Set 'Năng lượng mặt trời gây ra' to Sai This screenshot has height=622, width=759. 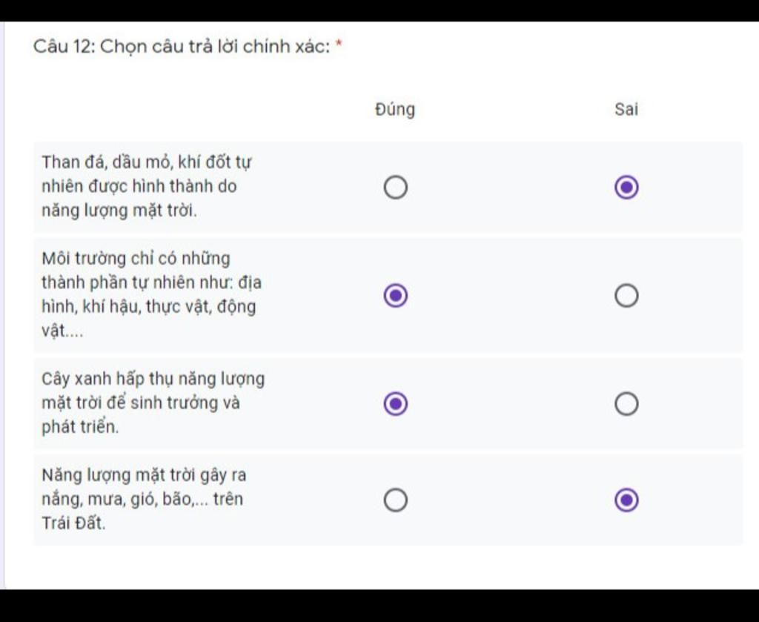coord(626,500)
